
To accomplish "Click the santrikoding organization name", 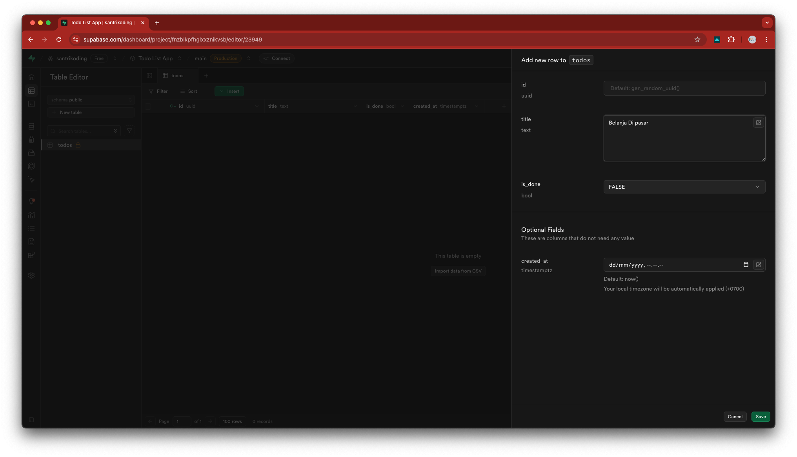I will (71, 58).
